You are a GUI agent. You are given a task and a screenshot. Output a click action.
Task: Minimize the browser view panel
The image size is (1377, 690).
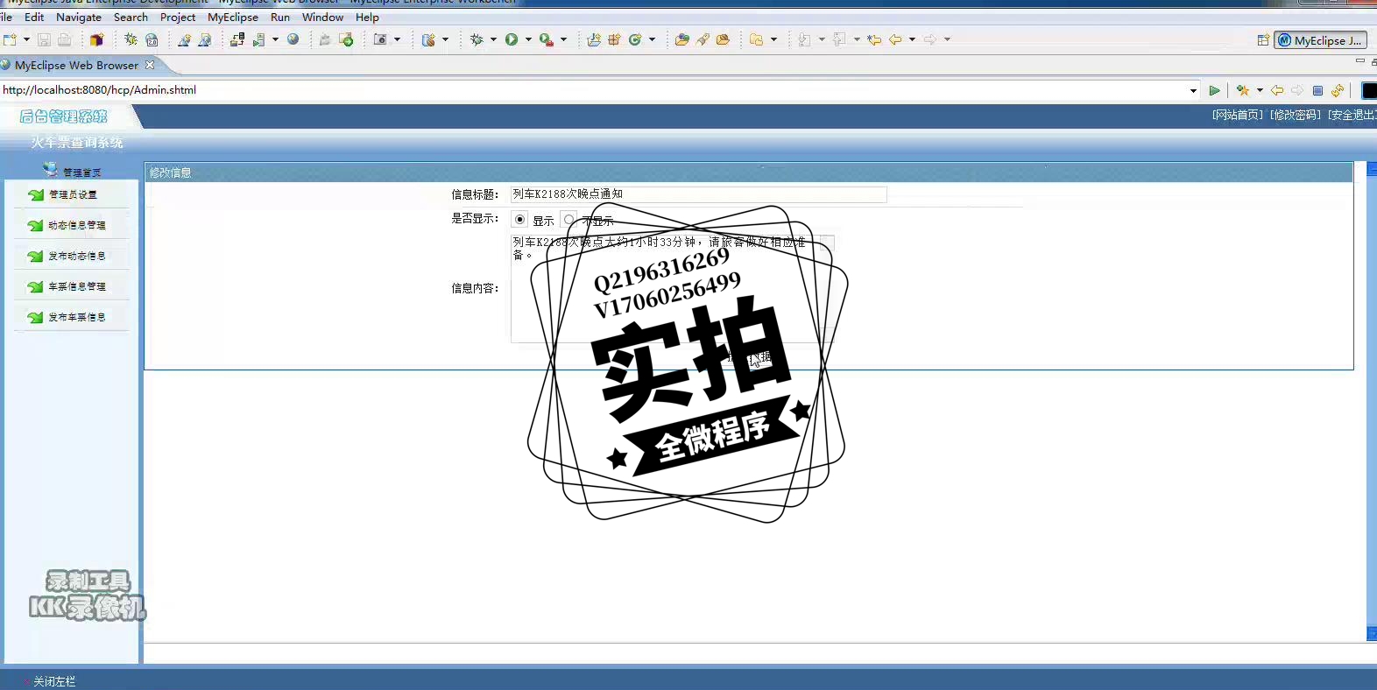pyautogui.click(x=1359, y=61)
